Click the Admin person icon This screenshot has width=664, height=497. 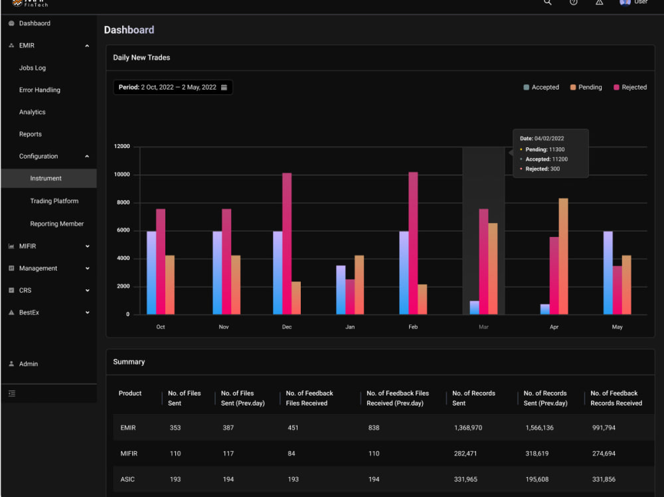pos(11,364)
